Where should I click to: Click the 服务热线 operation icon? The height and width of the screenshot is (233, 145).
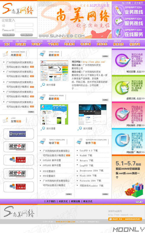pos(119,21)
